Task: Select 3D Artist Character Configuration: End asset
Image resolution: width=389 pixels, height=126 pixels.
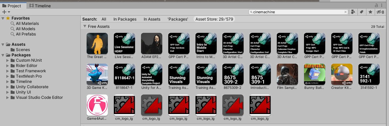Action: click(x=260, y=43)
